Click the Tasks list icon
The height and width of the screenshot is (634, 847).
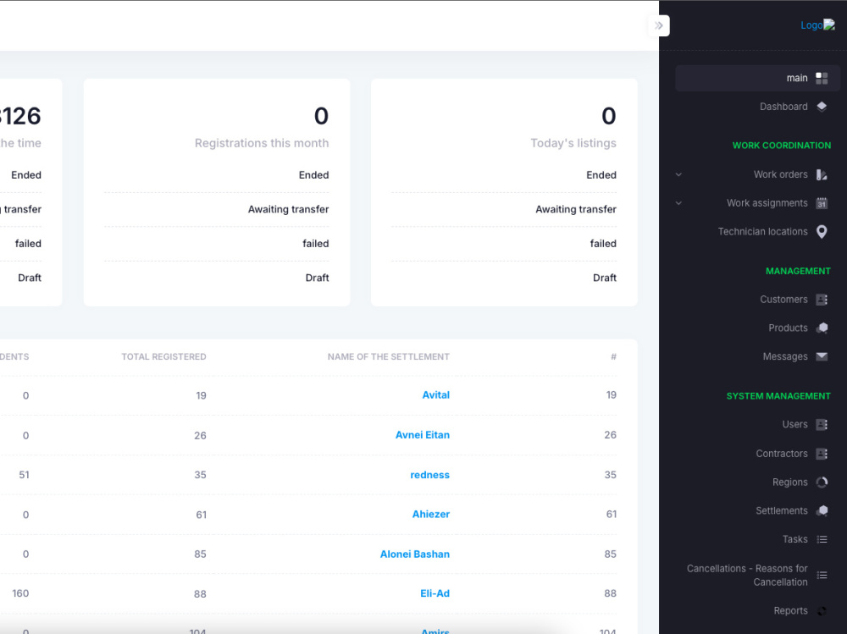(822, 539)
